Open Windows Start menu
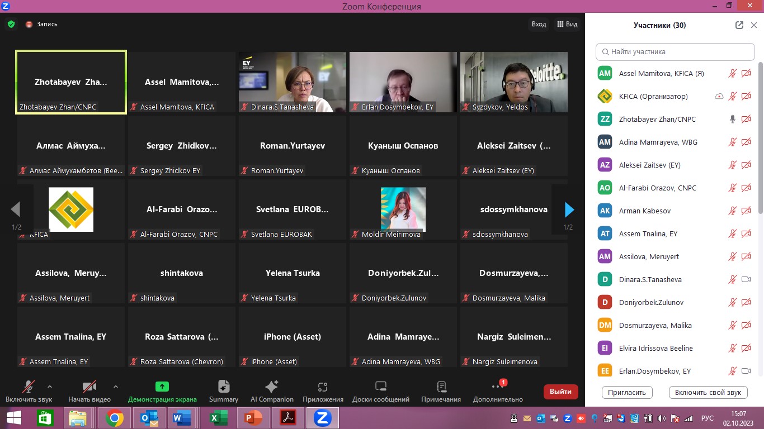This screenshot has height=429, width=764. click(x=14, y=418)
